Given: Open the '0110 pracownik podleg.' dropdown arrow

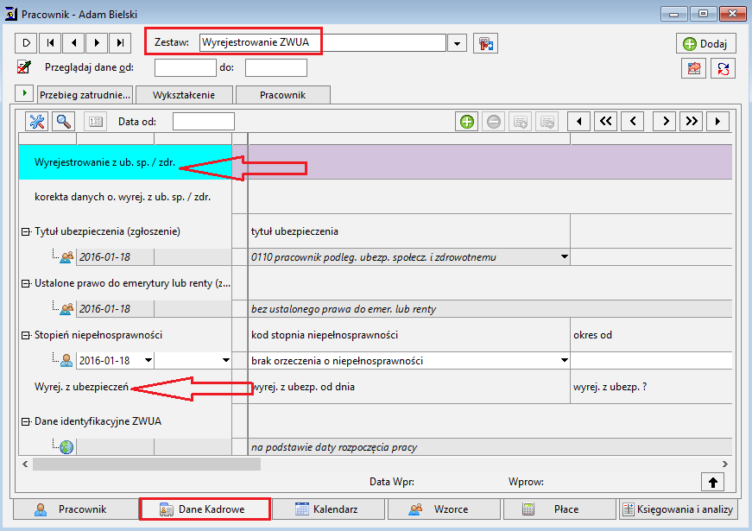Looking at the screenshot, I should 564,256.
